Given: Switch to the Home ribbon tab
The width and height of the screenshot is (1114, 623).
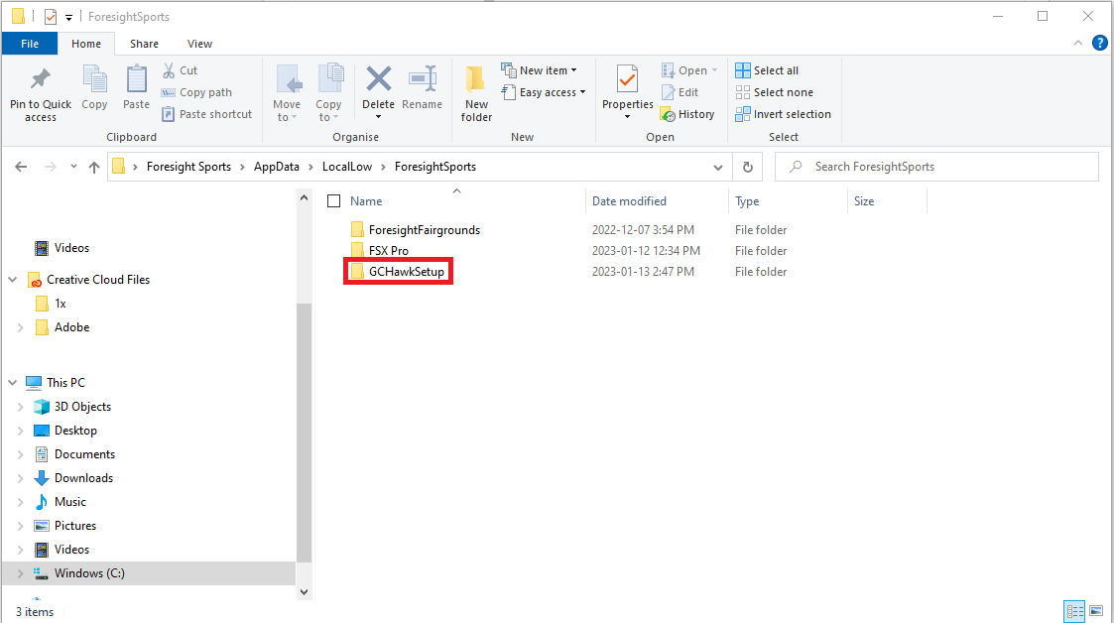Looking at the screenshot, I should click(x=86, y=44).
